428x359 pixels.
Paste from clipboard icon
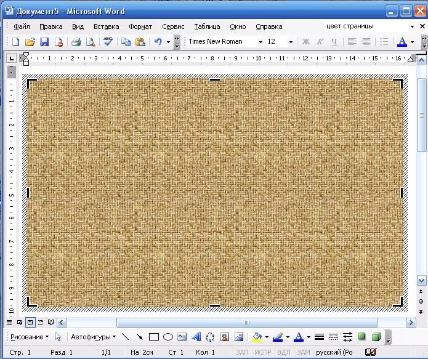click(x=140, y=42)
